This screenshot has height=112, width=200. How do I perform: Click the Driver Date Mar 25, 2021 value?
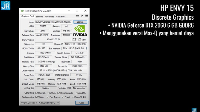pos(44,75)
